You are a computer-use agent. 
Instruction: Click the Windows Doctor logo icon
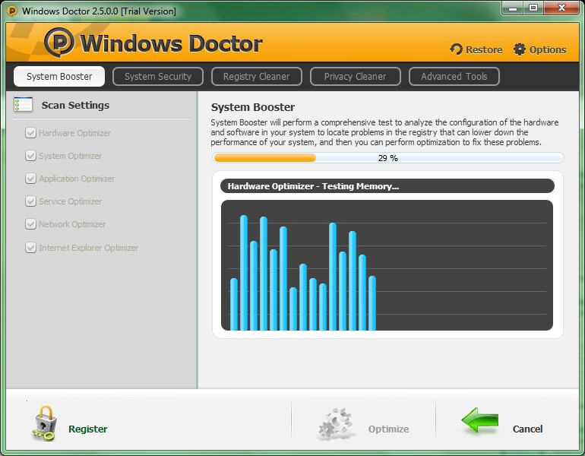tap(59, 42)
